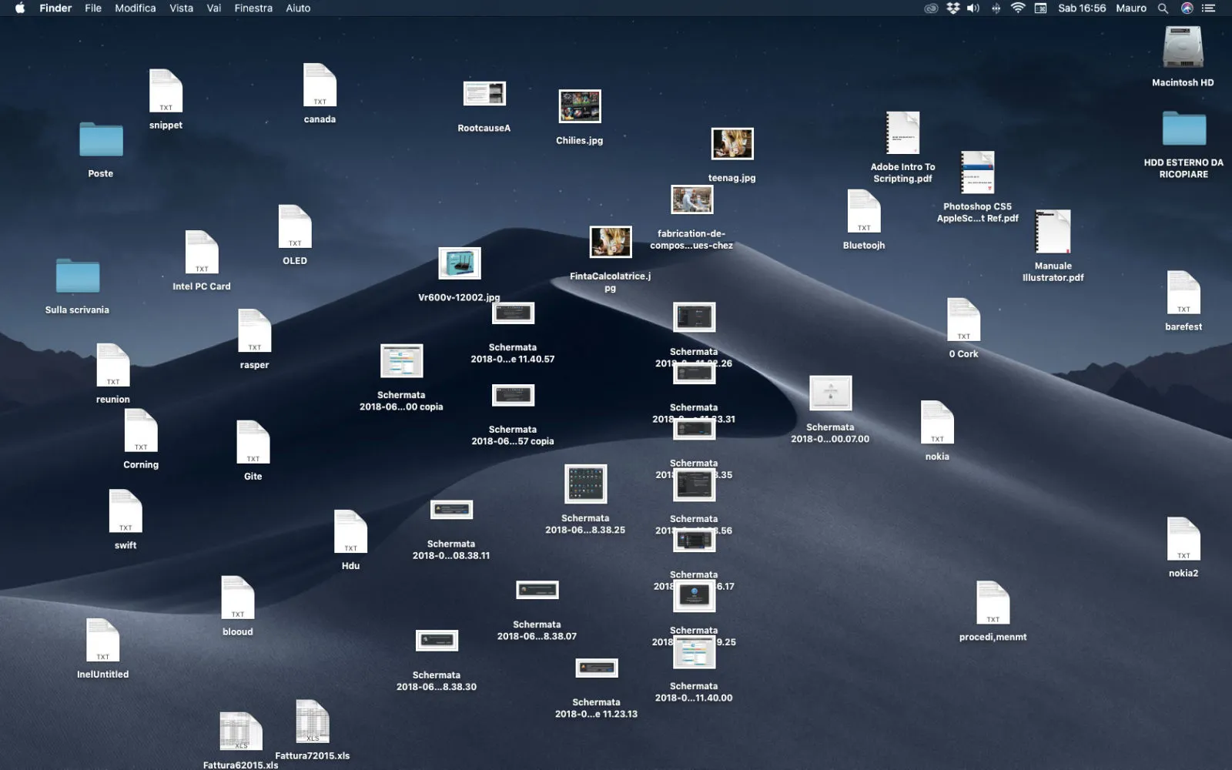Click the Wi-Fi status icon

(x=1017, y=8)
